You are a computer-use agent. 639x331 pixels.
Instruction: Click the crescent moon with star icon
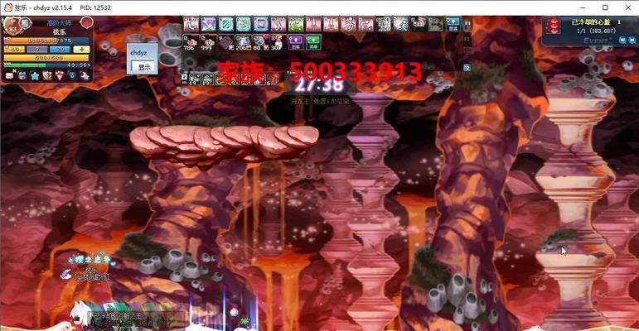(85, 76)
